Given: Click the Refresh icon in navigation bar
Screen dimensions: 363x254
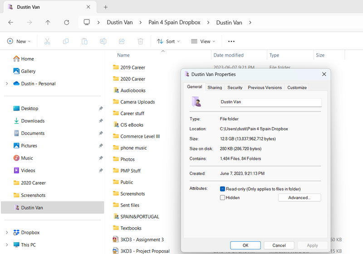Looking at the screenshot, I should click(x=67, y=22).
